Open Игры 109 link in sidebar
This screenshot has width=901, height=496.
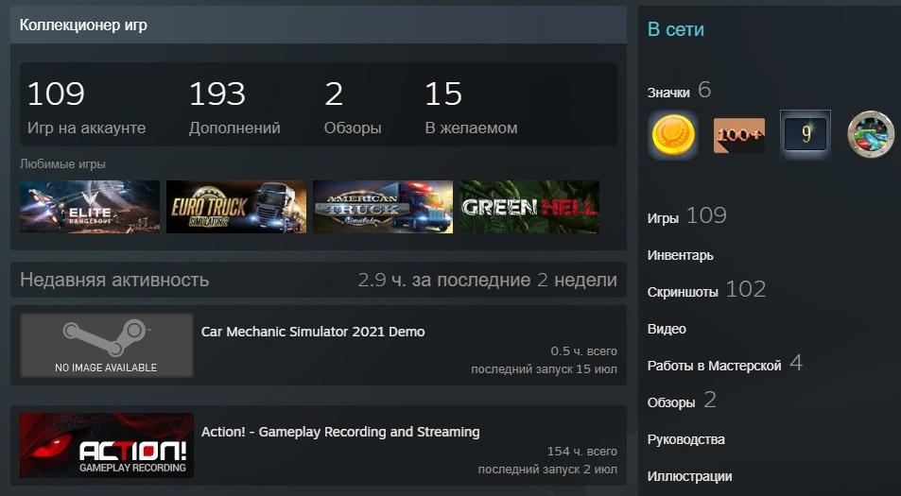(686, 216)
